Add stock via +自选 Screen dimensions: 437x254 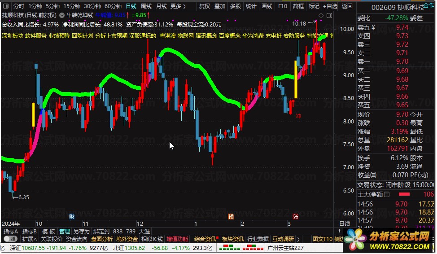point(330,6)
